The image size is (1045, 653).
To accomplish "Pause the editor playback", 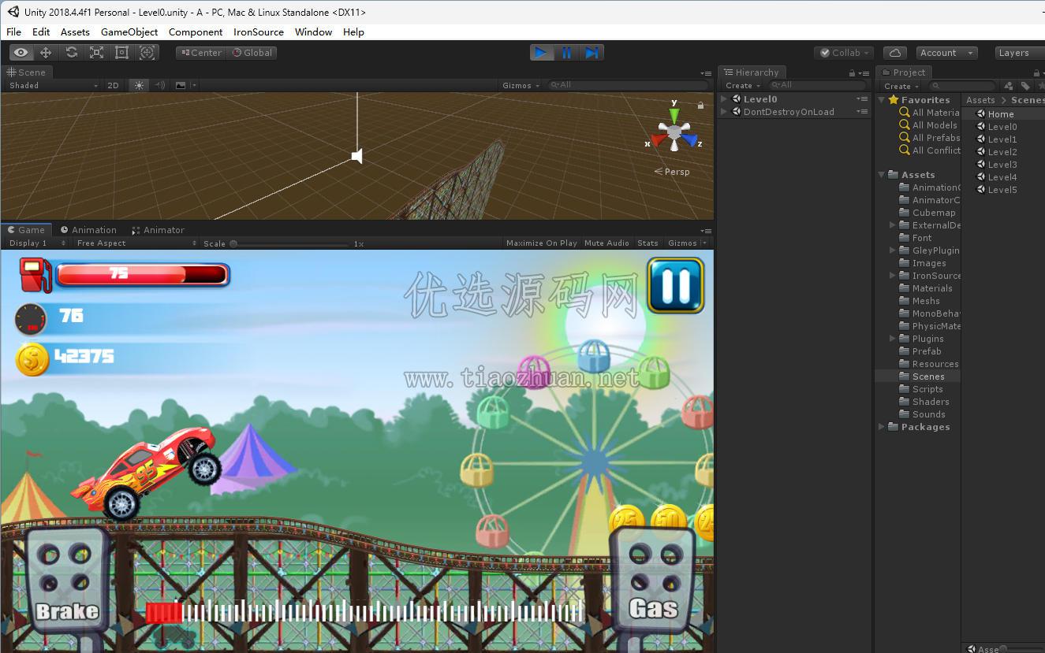I will [566, 53].
